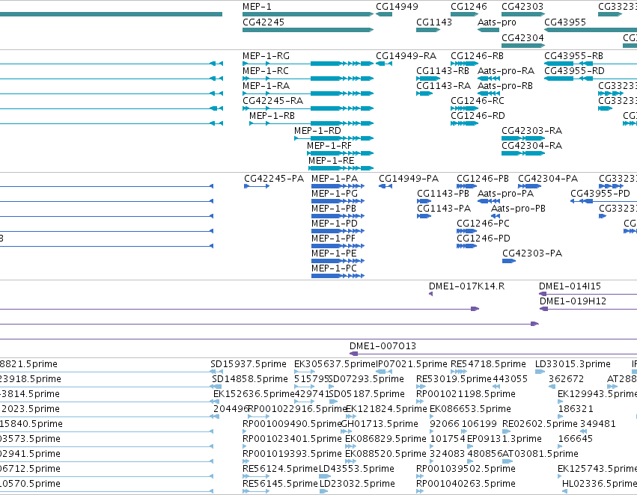Screen dimensions: 637x495
Task: Click BAC clone DME1-014I15 label
Action: 570,286
